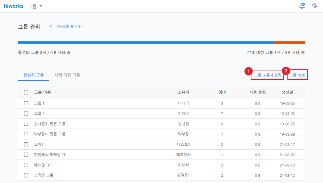Image resolution: width=323 pixels, height=183 pixels.
Task: Switch to the 삭제 예정 그룹 tab
Action: [67, 75]
